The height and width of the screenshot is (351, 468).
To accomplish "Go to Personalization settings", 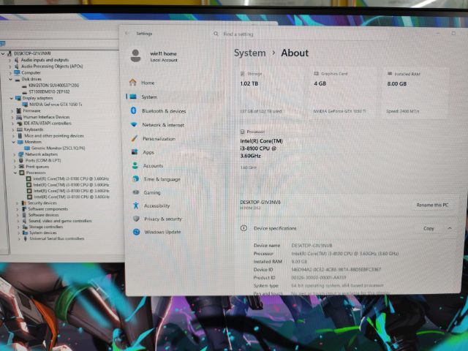I will [x=159, y=138].
